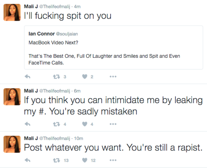Reply to the 'Post whatever you want' tweet
The width and height of the screenshot is (207, 168).
tap(28, 160)
